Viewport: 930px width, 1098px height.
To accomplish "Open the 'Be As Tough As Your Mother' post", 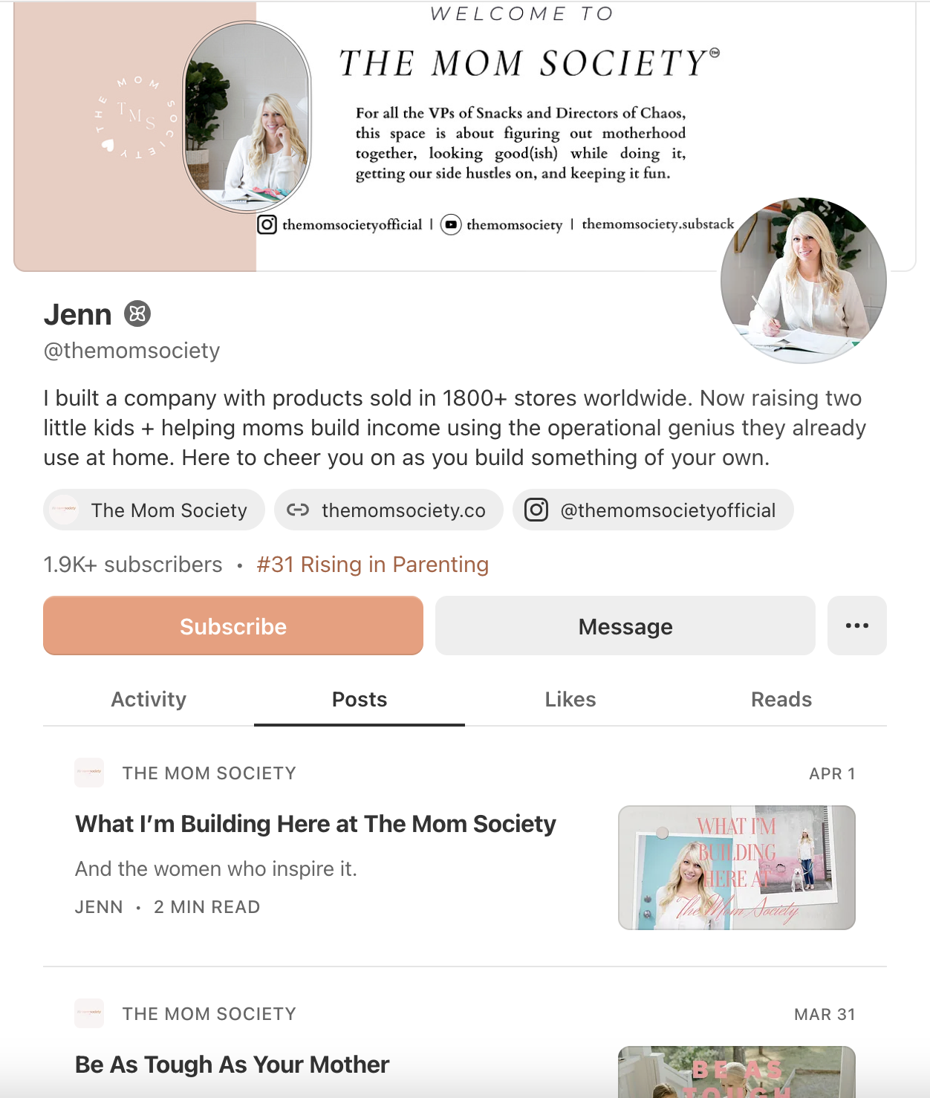I will pos(232,1065).
